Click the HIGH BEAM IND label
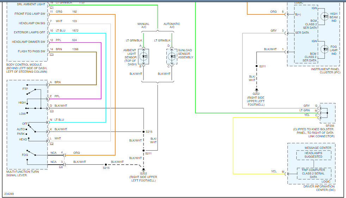346x198 pixels. point(334,17)
